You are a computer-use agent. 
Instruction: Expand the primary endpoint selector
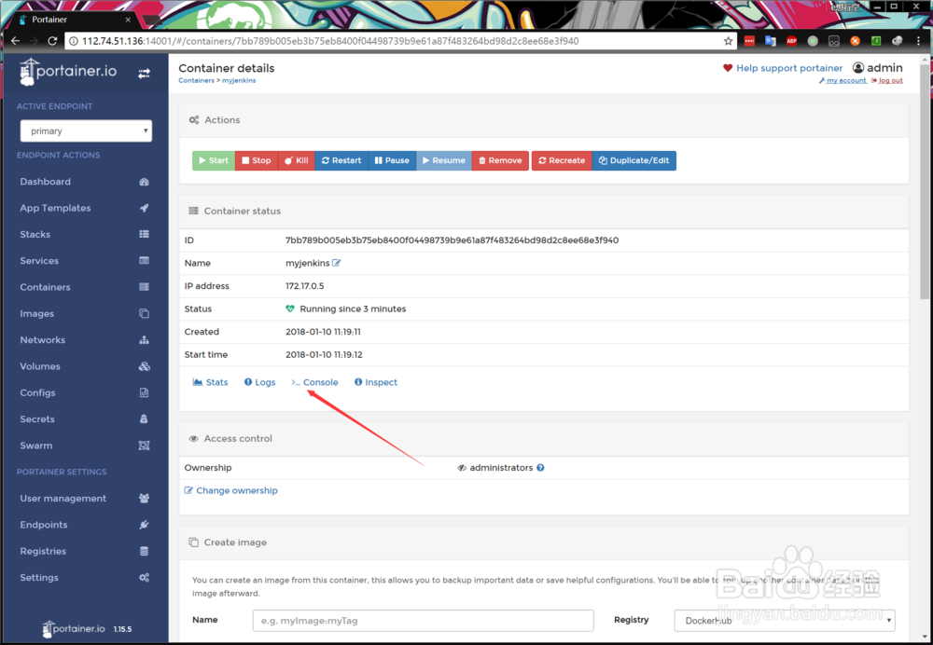[x=86, y=130]
